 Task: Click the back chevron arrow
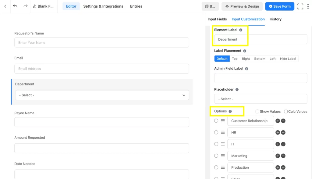5,6
